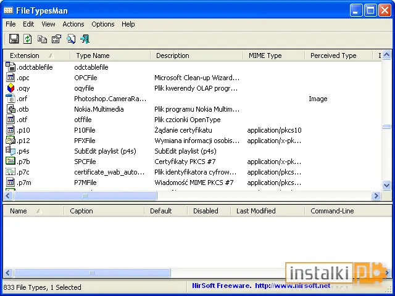395x296 pixels.
Task: Click the certificate icon for .p12
Action: tap(10, 140)
